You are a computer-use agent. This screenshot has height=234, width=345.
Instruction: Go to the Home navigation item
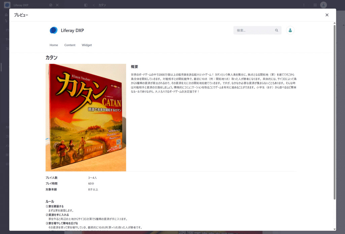click(x=54, y=45)
